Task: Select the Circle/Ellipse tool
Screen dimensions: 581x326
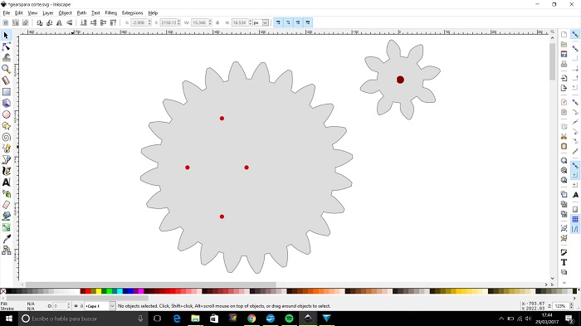Action: coord(6,114)
